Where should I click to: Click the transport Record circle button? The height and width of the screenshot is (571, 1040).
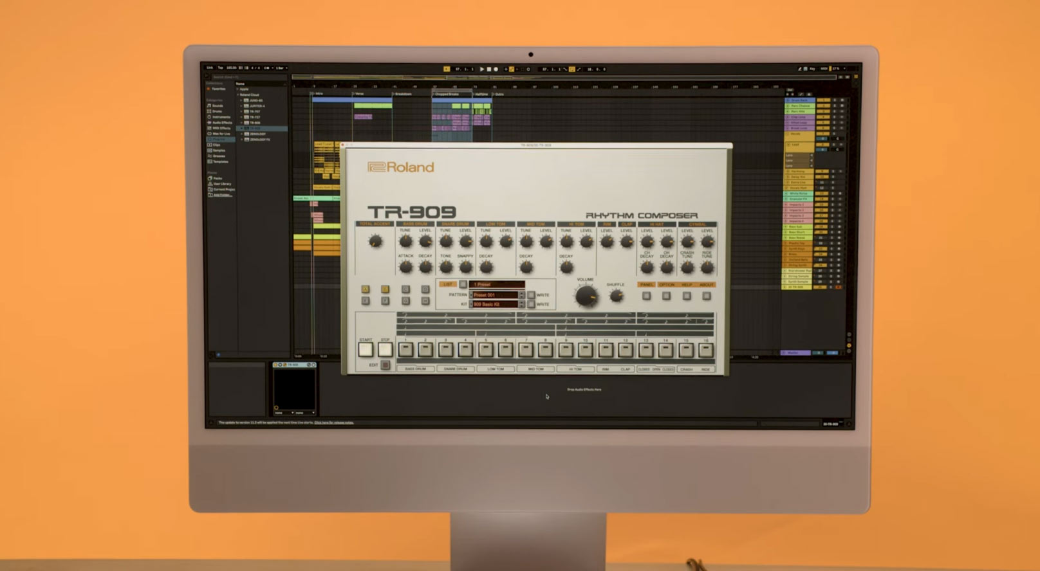tap(496, 69)
